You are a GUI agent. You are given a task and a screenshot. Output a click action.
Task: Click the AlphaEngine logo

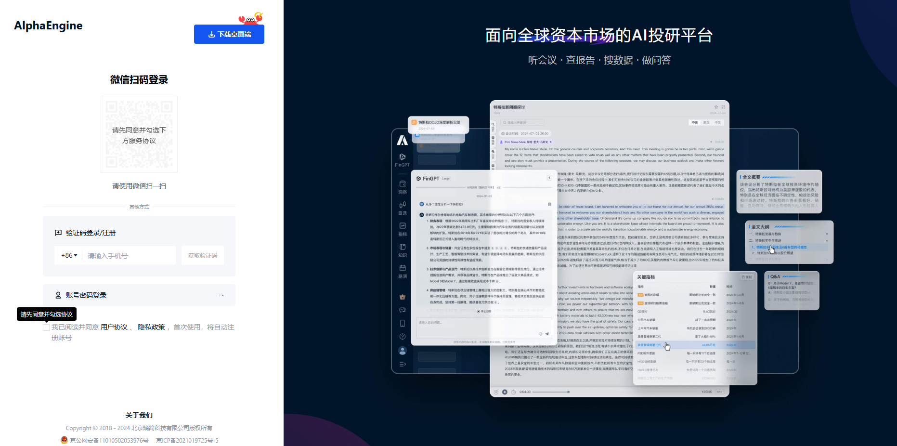pos(48,26)
